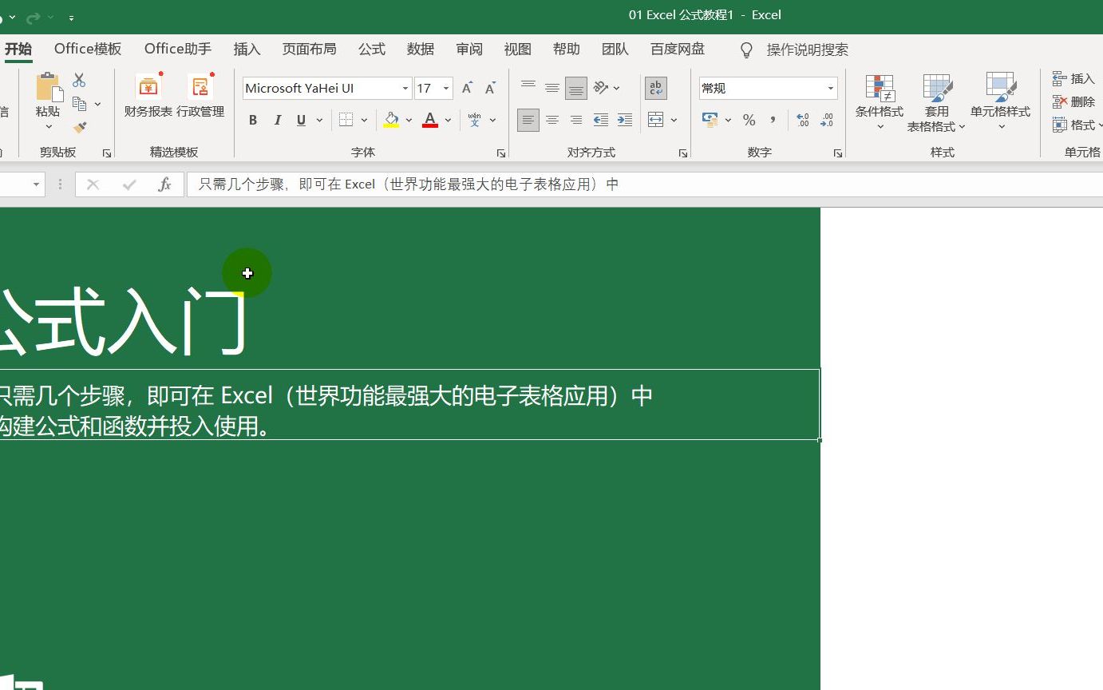Click 删除 in the cells group
Image resolution: width=1103 pixels, height=690 pixels.
coord(1073,102)
